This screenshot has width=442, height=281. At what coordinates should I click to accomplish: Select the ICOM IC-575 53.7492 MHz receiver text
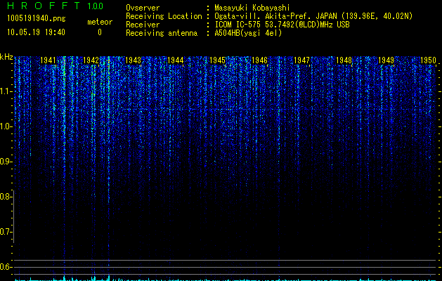click(282, 25)
